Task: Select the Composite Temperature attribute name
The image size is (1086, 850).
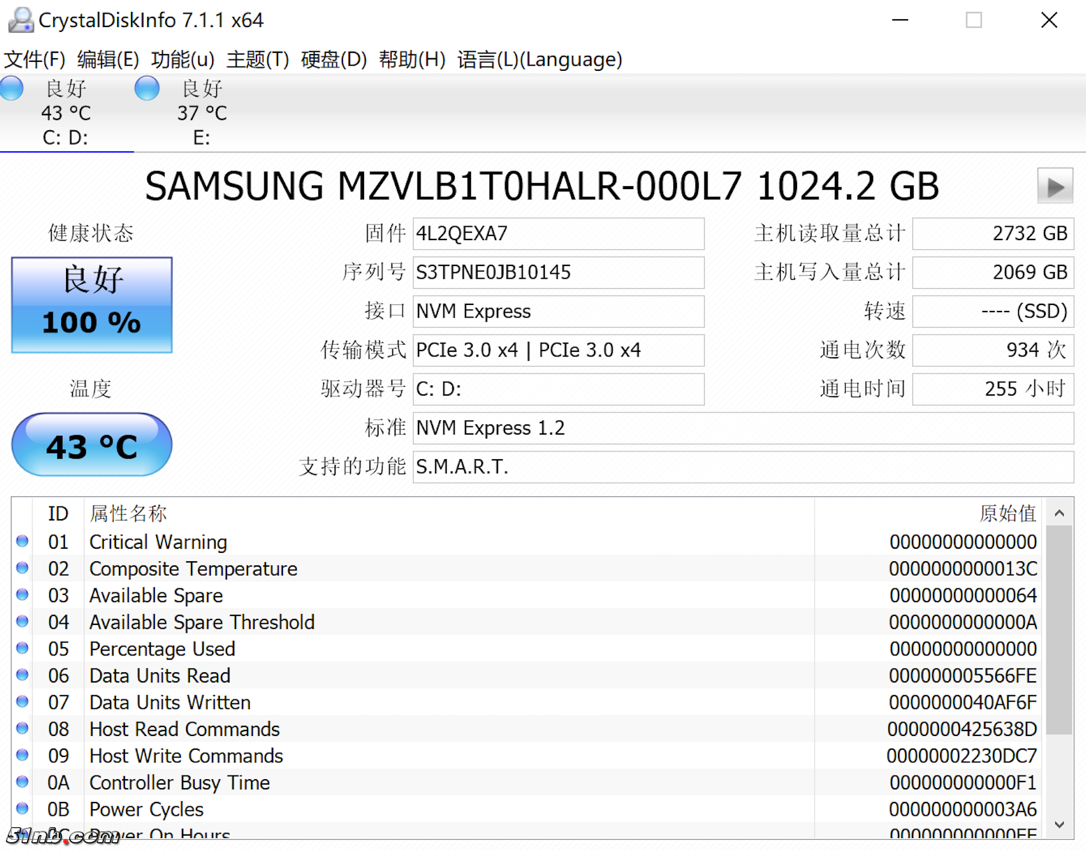Action: 193,569
